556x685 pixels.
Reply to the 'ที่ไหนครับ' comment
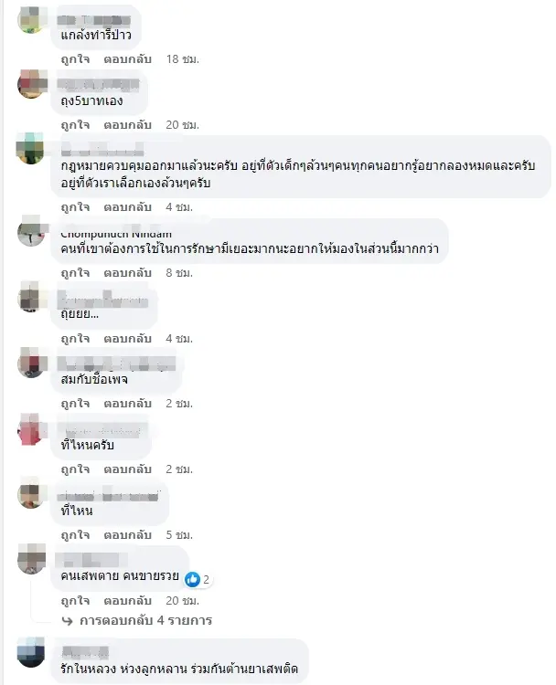pyautogui.click(x=128, y=469)
